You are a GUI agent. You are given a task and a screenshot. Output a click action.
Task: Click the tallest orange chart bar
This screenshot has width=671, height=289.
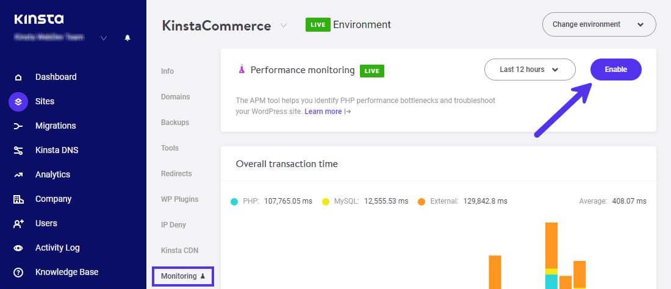551,245
